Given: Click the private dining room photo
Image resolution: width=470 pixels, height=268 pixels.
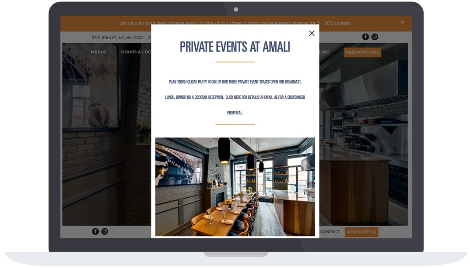Looking at the screenshot, I should click(x=235, y=187).
